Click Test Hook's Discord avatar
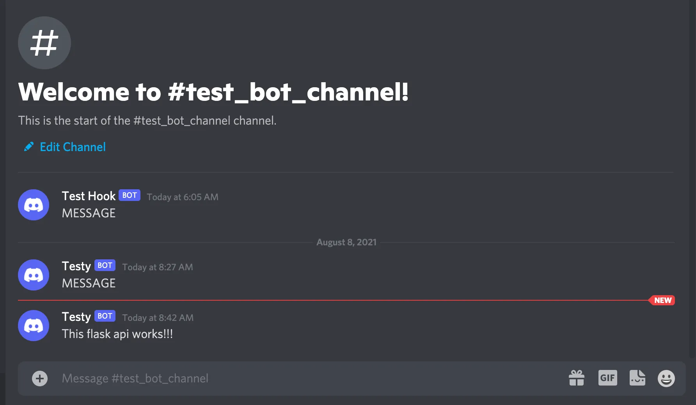This screenshot has height=405, width=696. [34, 205]
